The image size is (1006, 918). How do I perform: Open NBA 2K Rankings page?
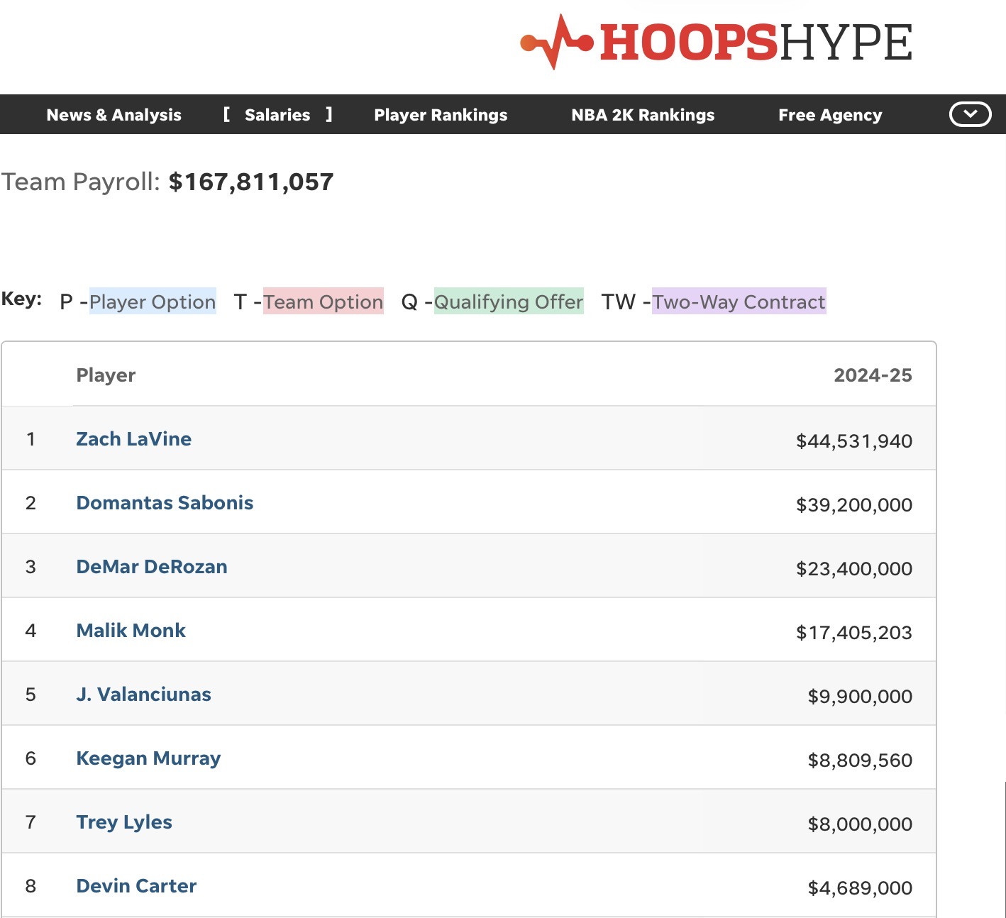[x=643, y=115]
